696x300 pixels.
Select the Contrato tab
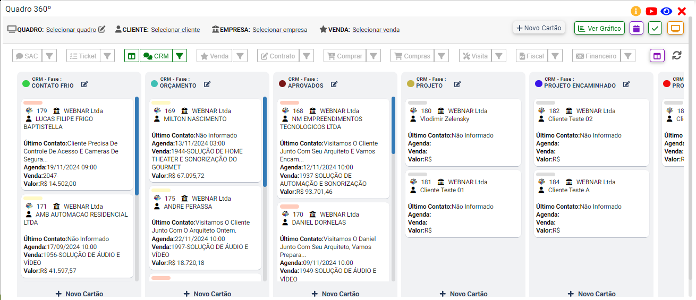(x=277, y=56)
